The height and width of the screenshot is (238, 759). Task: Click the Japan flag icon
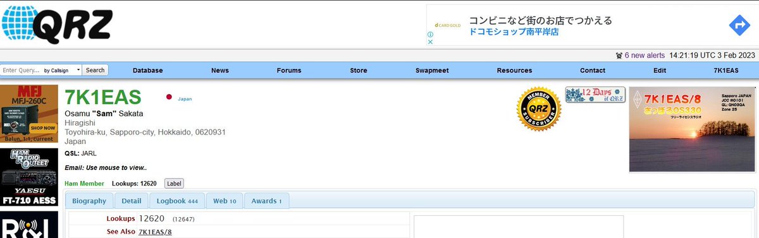(169, 98)
